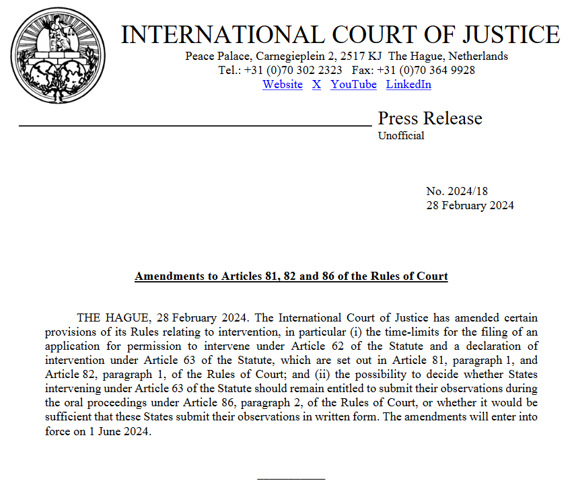The width and height of the screenshot is (574, 487).
Task: Click the 'Unofficial' label
Action: [401, 136]
